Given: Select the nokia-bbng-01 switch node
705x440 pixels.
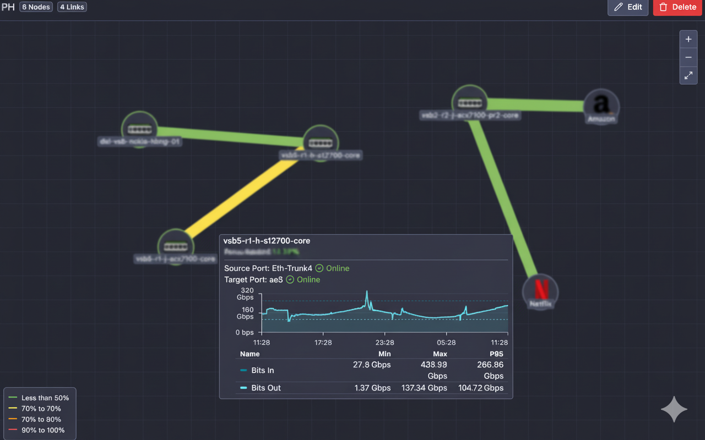Looking at the screenshot, I should (x=139, y=129).
